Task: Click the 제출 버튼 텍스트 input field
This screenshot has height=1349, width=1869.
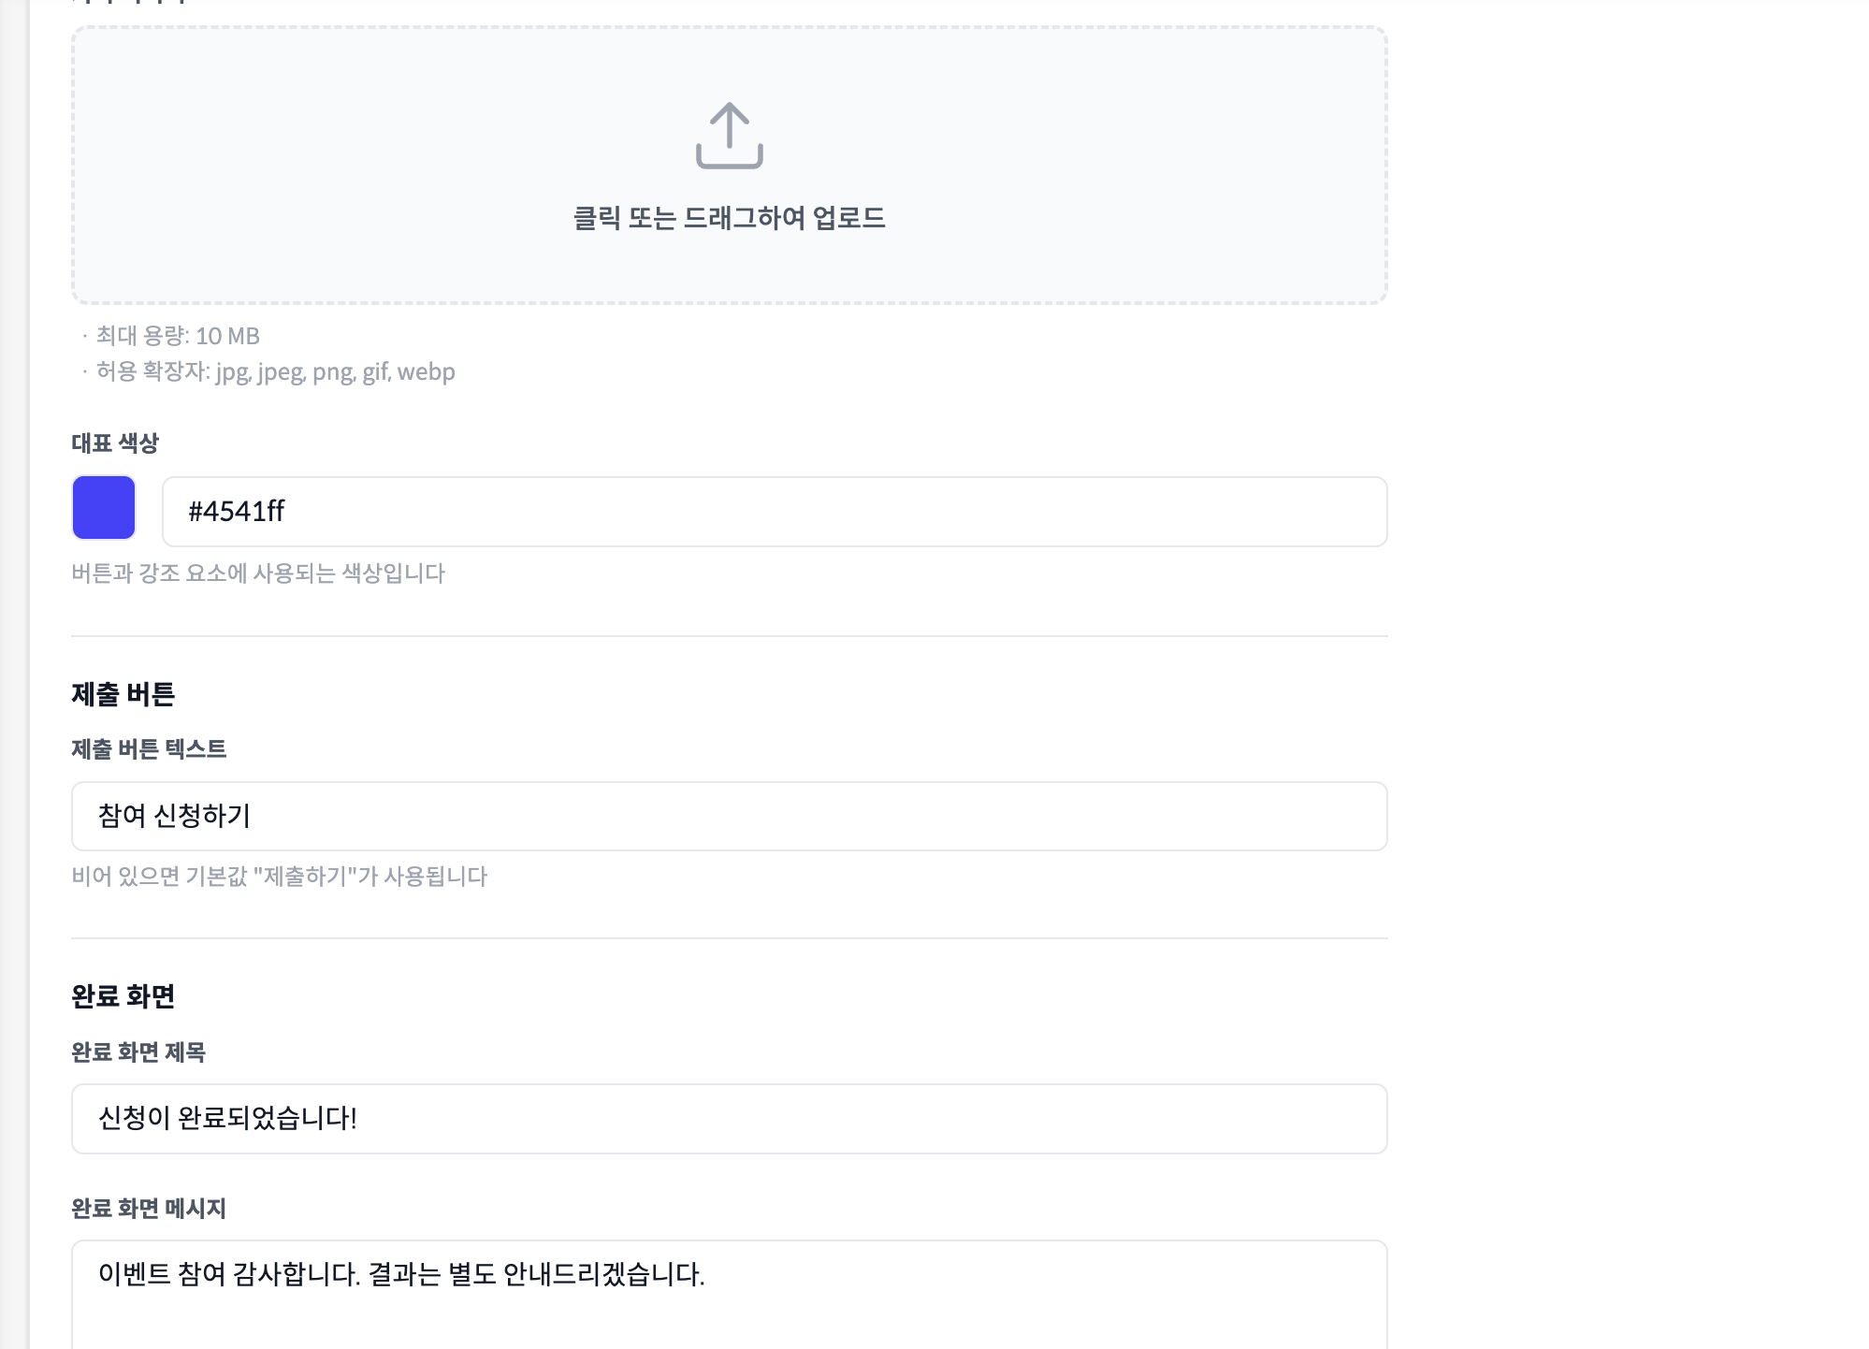Action: pos(729,816)
